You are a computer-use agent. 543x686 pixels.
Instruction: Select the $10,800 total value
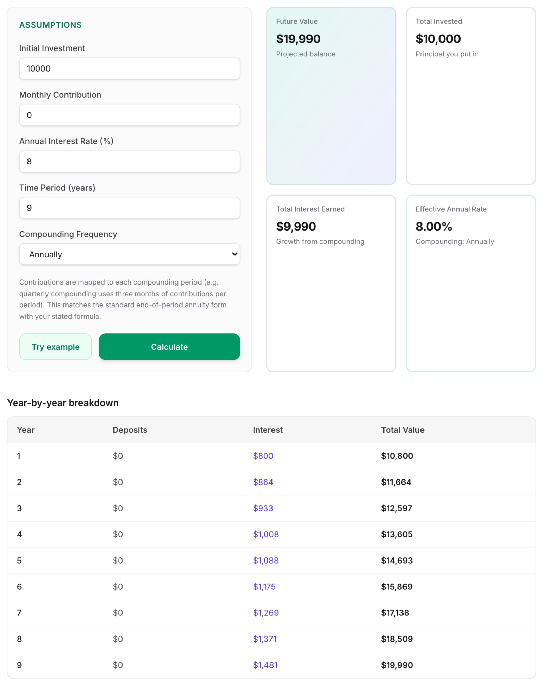pyautogui.click(x=397, y=456)
